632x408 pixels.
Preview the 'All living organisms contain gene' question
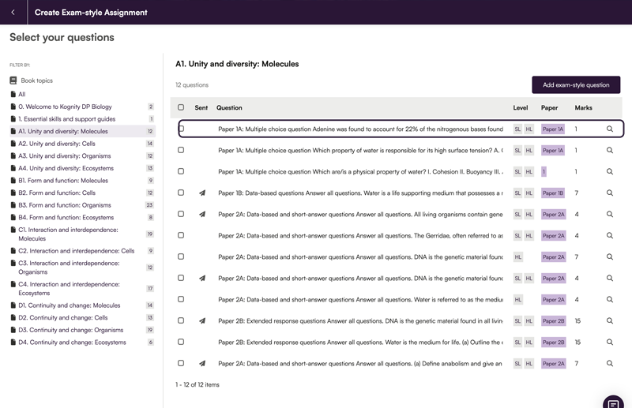[x=609, y=215]
